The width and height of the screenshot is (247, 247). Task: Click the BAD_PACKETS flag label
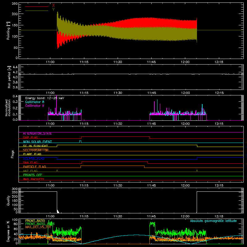[x=34, y=179]
